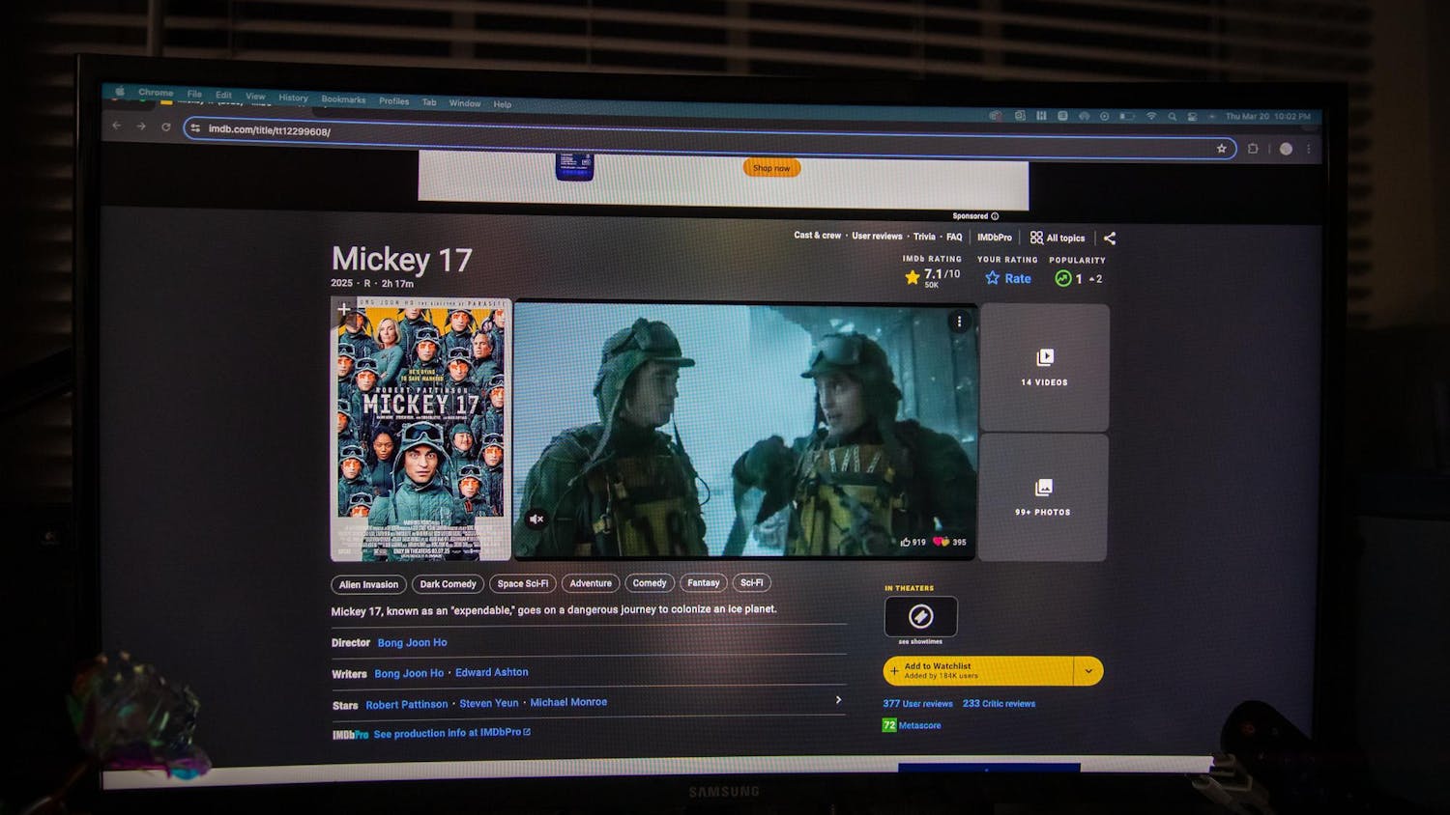Open the trailer's three-dot options menu
The height and width of the screenshot is (815, 1450).
(960, 320)
